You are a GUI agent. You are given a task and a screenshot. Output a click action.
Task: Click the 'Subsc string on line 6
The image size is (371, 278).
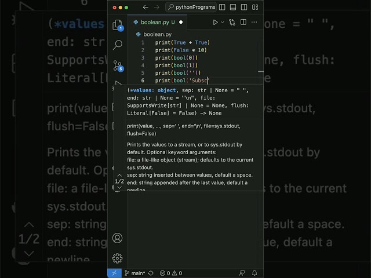pos(198,81)
